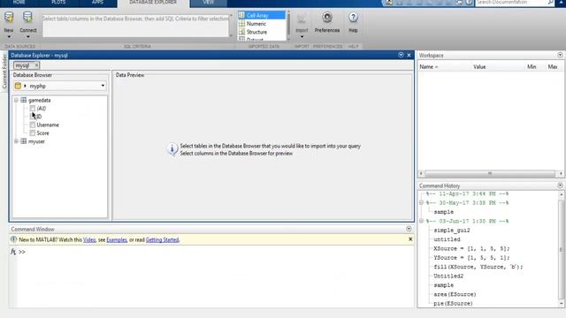Image resolution: width=566 pixels, height=318 pixels.
Task: Check the ID column checkbox
Action: 33,117
